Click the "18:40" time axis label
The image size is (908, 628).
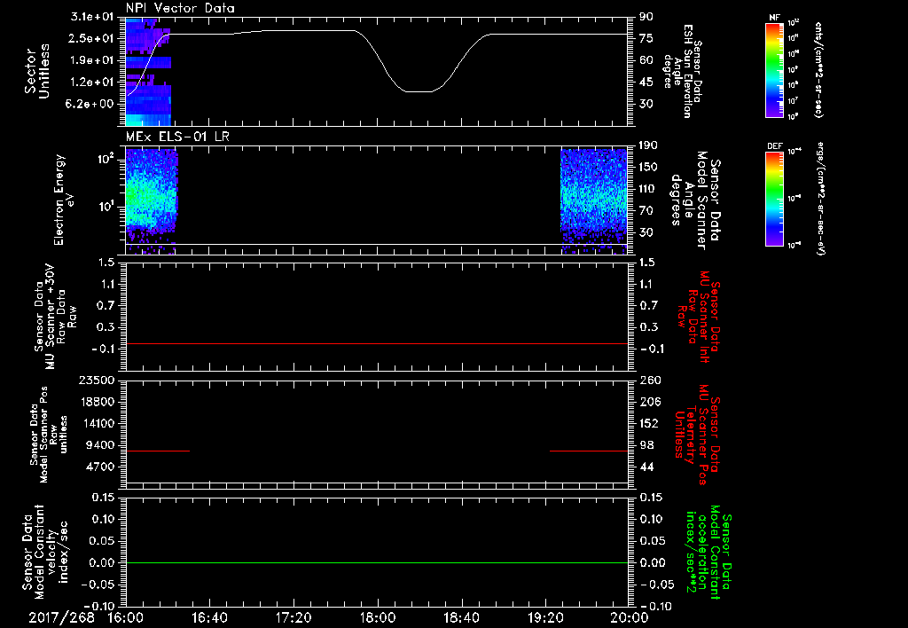pyautogui.click(x=461, y=617)
